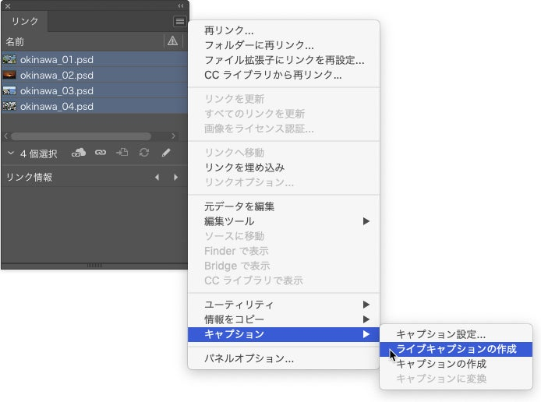Click the submenu arrow beside 編集ツール

(x=366, y=221)
